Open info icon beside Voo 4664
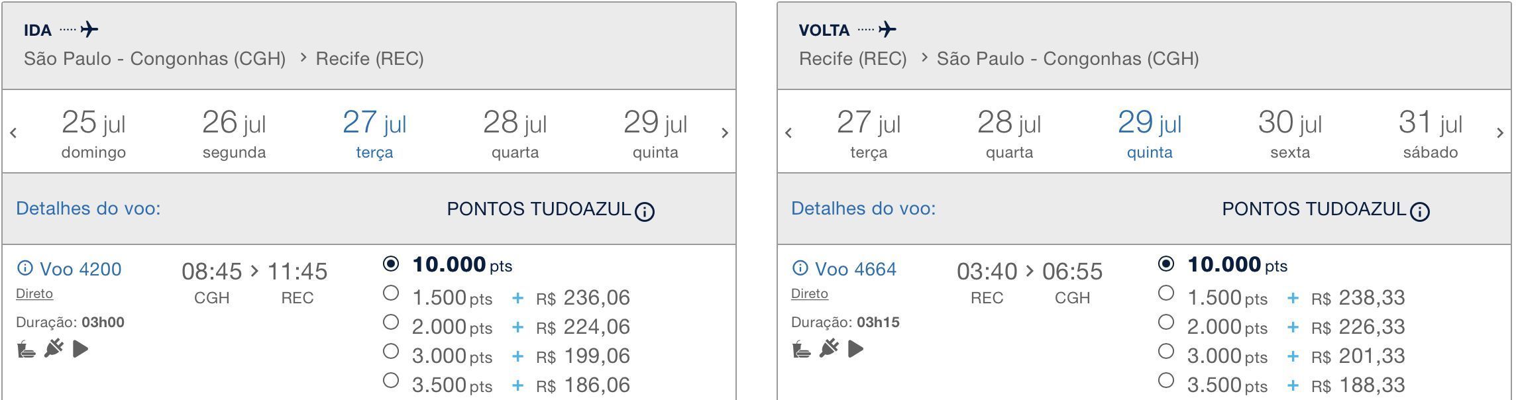 800,268
